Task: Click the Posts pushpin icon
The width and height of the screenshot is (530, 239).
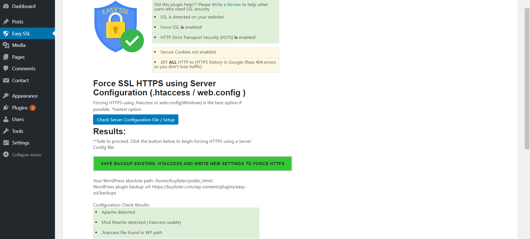Action: click(x=6, y=22)
